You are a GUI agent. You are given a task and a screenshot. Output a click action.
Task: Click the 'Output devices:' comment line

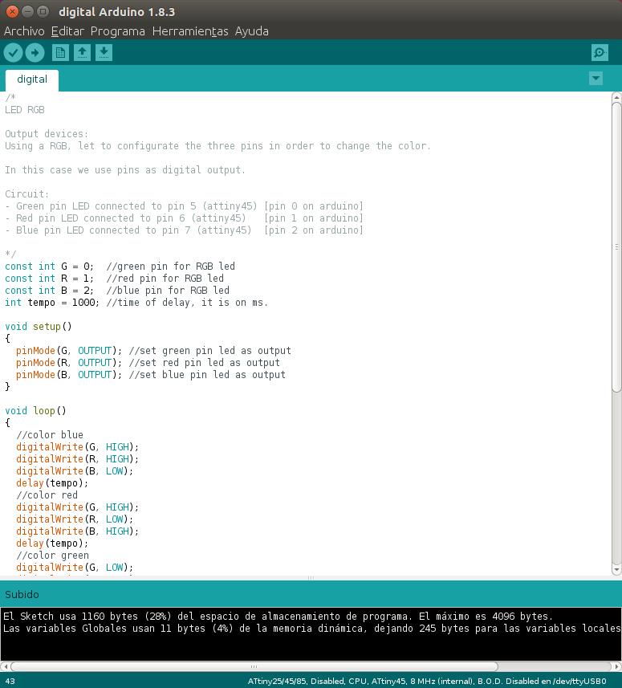47,134
